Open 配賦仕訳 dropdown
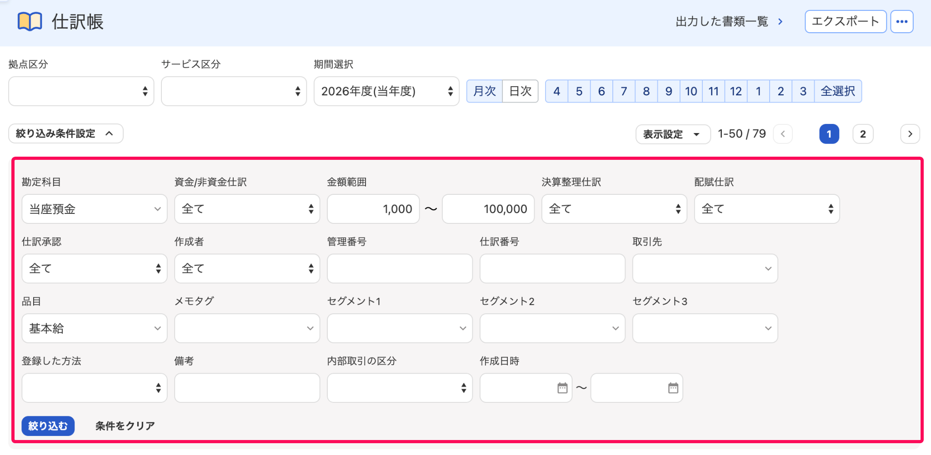The height and width of the screenshot is (455, 931). (x=767, y=209)
